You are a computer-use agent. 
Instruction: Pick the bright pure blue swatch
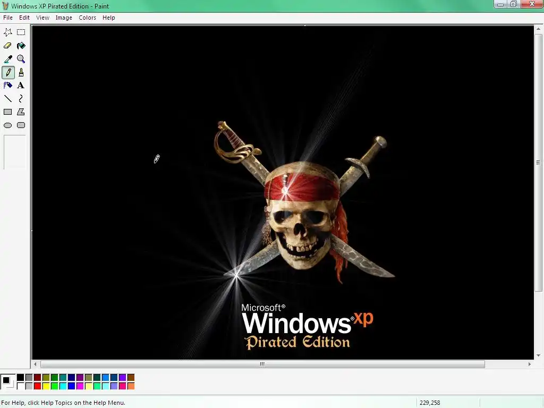pos(72,386)
